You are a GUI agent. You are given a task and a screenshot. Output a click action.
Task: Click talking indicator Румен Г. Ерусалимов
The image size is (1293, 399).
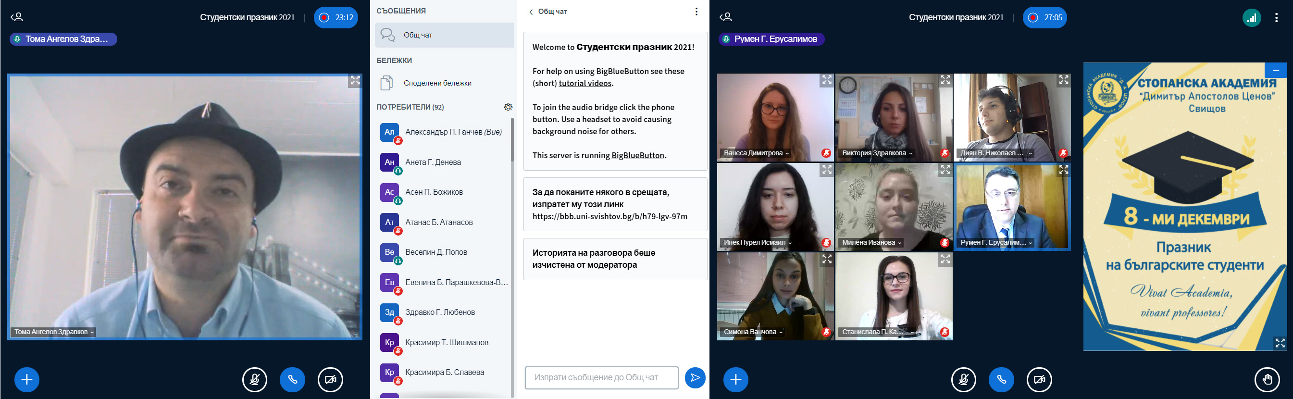coord(771,39)
